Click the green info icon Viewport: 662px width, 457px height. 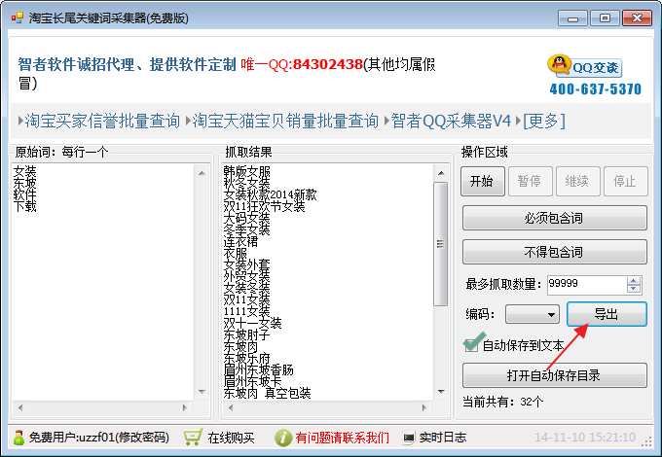[x=283, y=438]
